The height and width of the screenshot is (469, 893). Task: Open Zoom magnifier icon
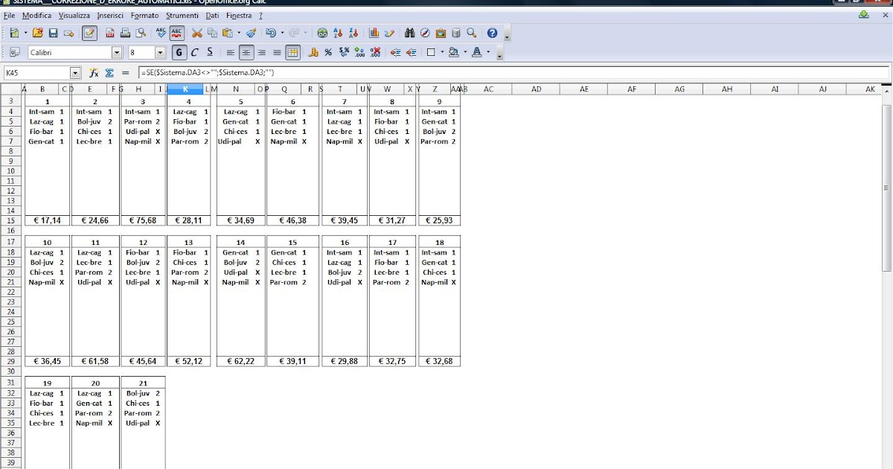[x=472, y=33]
